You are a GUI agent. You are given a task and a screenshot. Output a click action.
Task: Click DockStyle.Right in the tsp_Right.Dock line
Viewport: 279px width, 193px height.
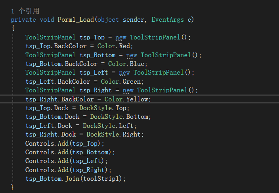(114, 134)
